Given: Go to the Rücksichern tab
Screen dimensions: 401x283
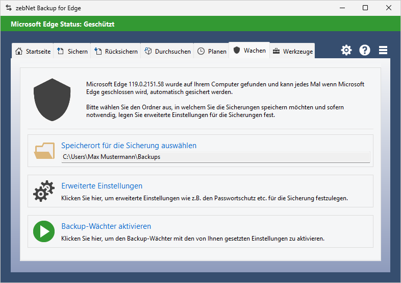Looking at the screenshot, I should (x=116, y=51).
